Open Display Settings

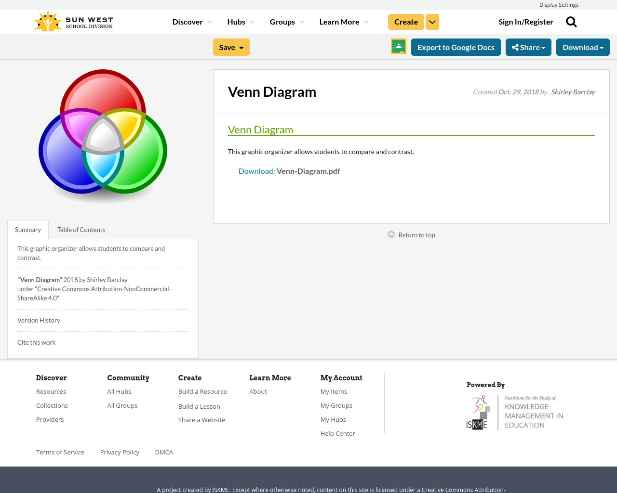point(559,4)
